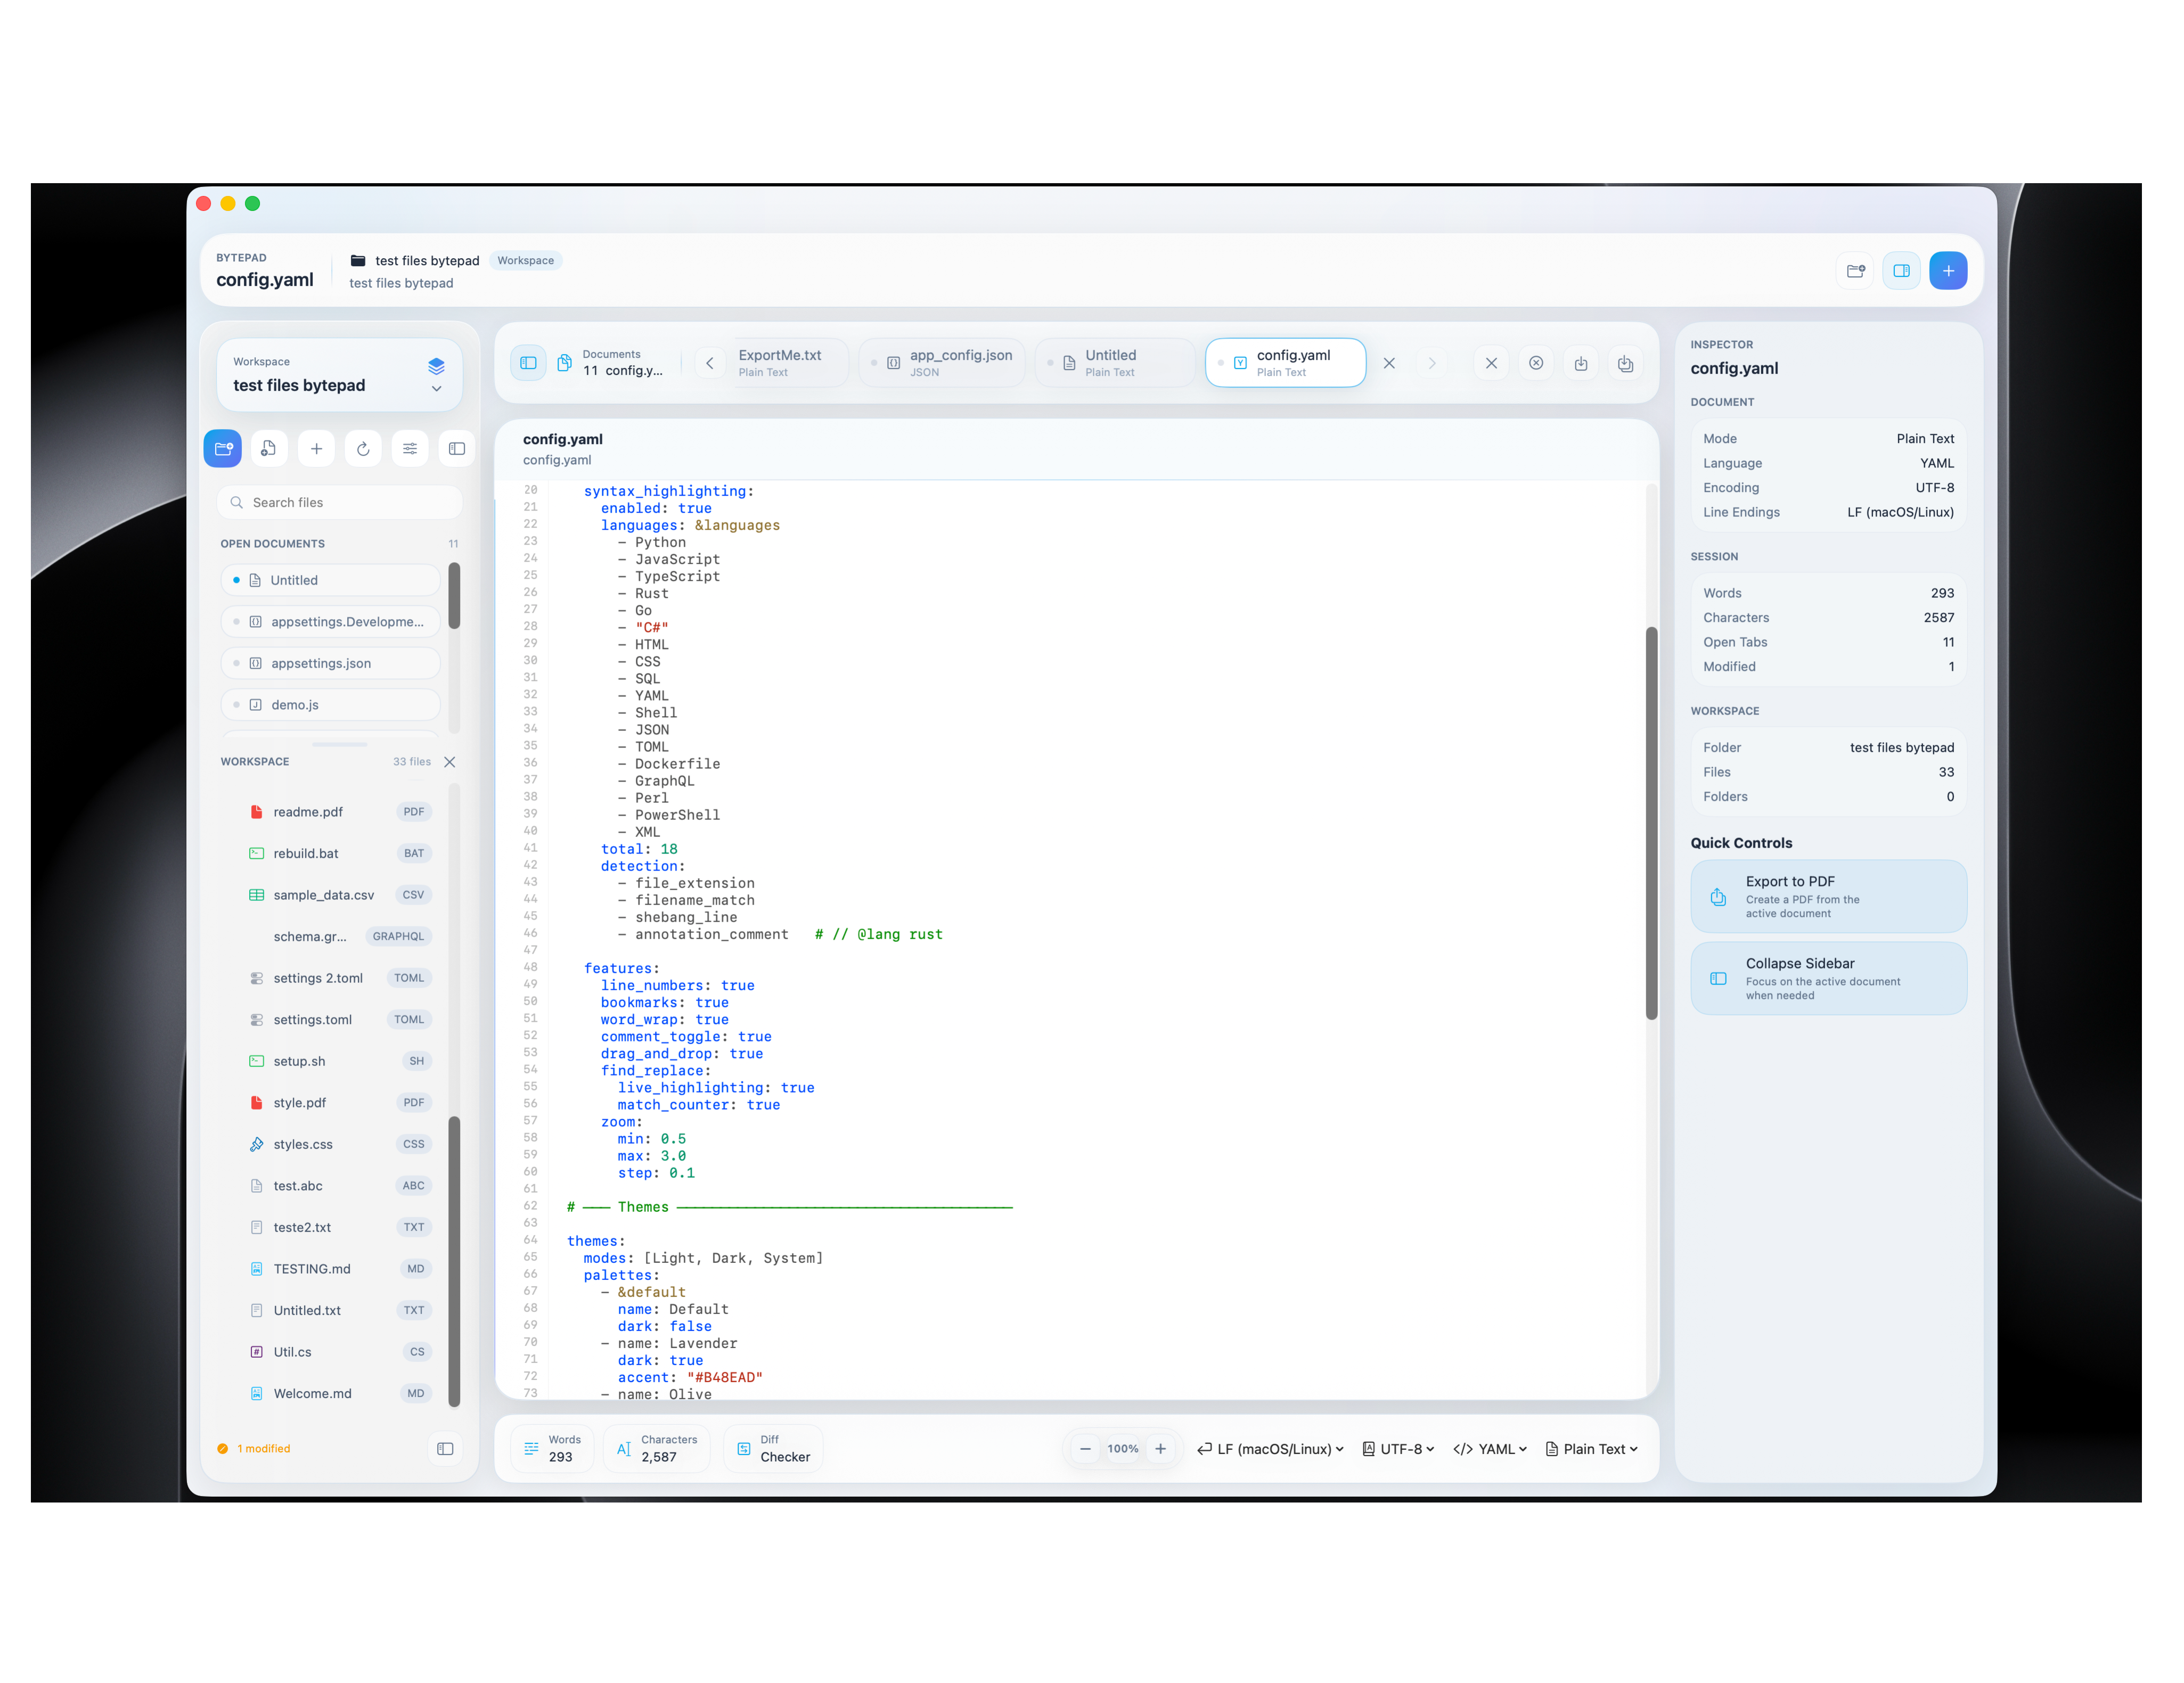
Task: Select the open folder tool in sidebar
Action: [x=223, y=448]
